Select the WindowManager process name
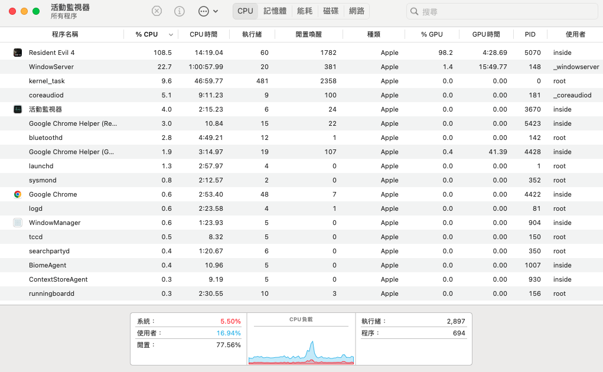The width and height of the screenshot is (603, 372). coord(54,223)
